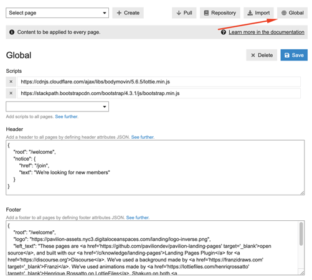Save the Global settings
Image resolution: width=312 pixels, height=280 pixels.
click(x=294, y=55)
